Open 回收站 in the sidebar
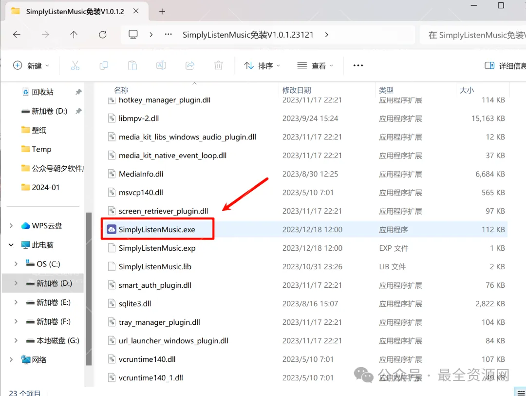The image size is (526, 396). (42, 92)
